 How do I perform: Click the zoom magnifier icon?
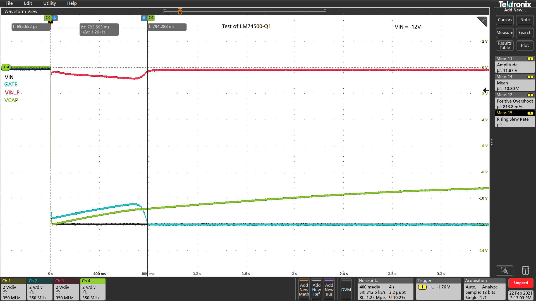pos(504,270)
